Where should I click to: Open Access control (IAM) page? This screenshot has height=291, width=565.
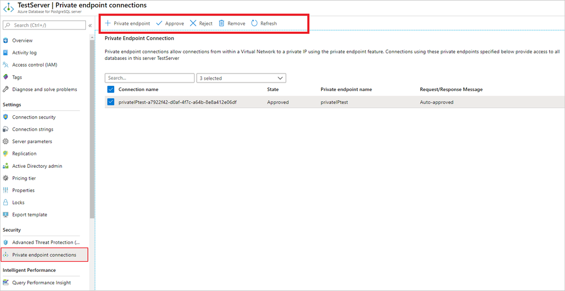[34, 65]
